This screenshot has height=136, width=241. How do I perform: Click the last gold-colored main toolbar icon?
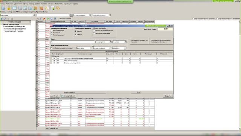tap(58, 8)
